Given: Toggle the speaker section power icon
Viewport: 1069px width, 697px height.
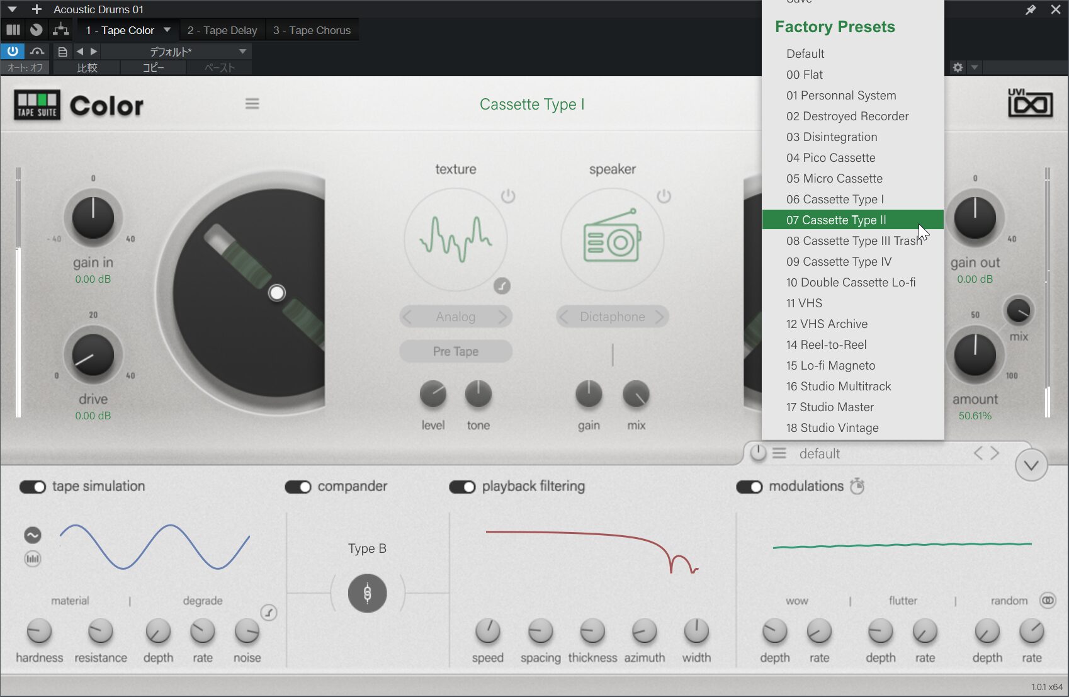Looking at the screenshot, I should (x=664, y=196).
